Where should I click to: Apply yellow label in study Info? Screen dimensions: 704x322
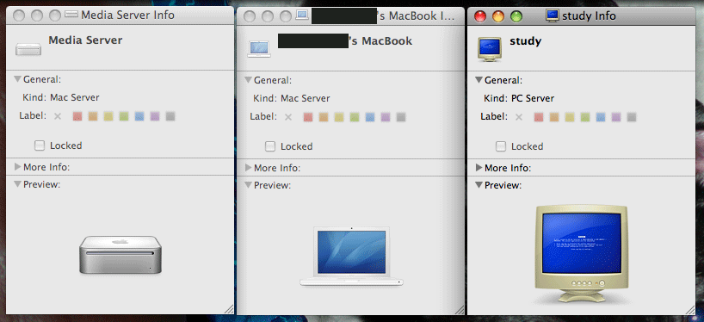pos(570,117)
